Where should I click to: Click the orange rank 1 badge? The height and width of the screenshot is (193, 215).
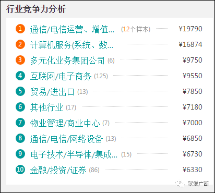pyautogui.click(x=20, y=29)
